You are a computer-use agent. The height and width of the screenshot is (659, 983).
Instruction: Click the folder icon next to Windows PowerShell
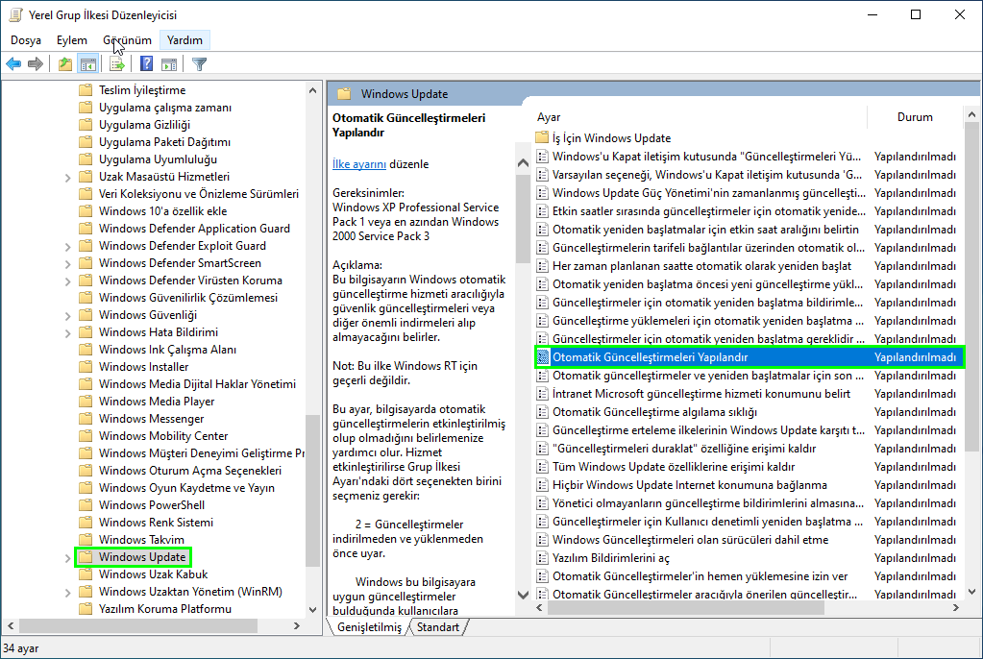point(86,504)
